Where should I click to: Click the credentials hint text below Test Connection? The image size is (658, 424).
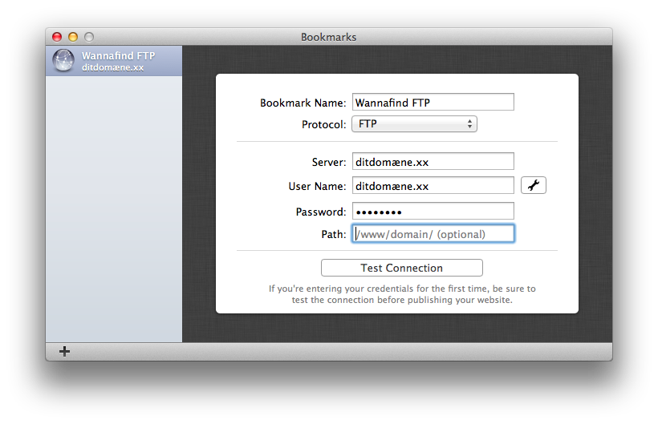[402, 294]
